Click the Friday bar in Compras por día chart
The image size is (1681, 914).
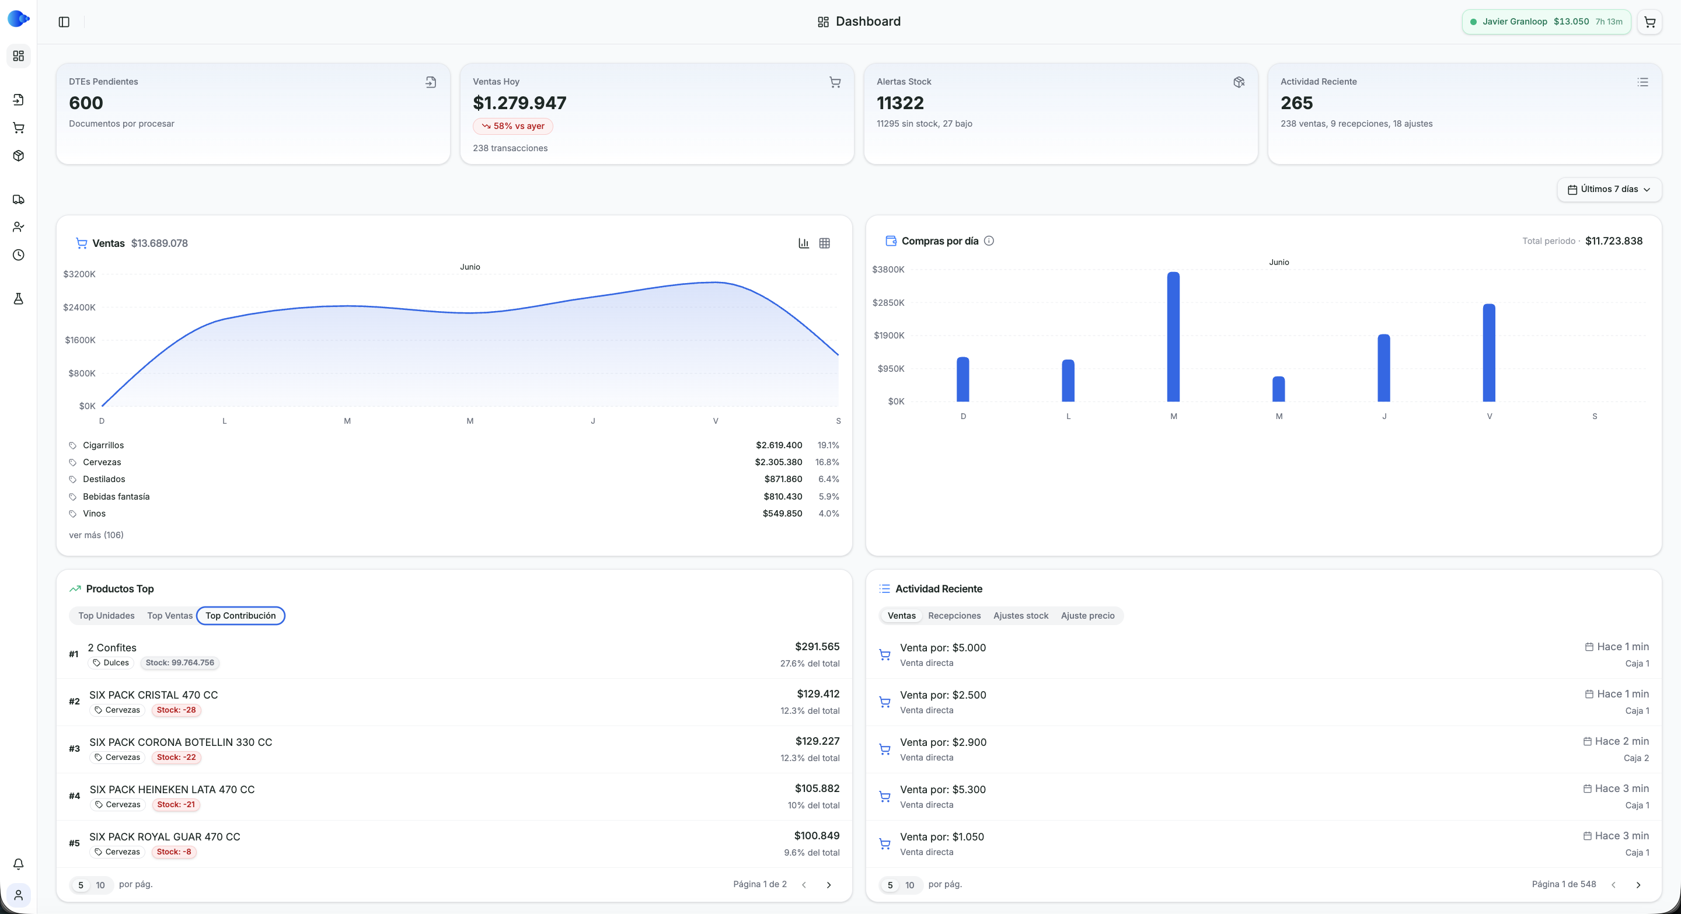click(1489, 353)
